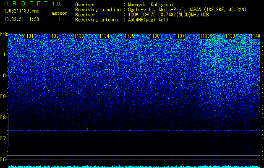The width and height of the screenshot is (264, 168).
Task: Click the date stamp 10.03.21 11:30
Action: (21, 19)
